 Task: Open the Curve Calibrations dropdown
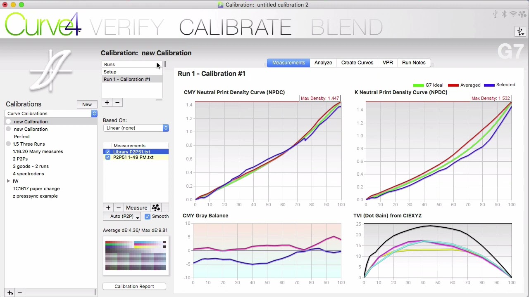click(x=51, y=113)
